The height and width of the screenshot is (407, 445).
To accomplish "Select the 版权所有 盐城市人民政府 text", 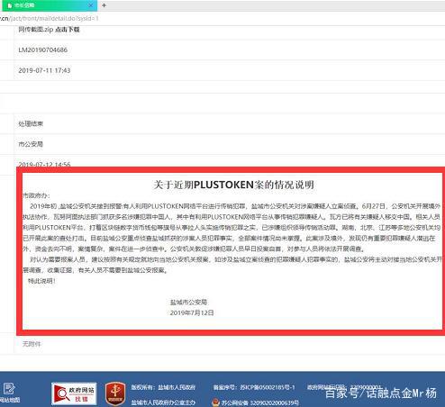I will [163, 387].
